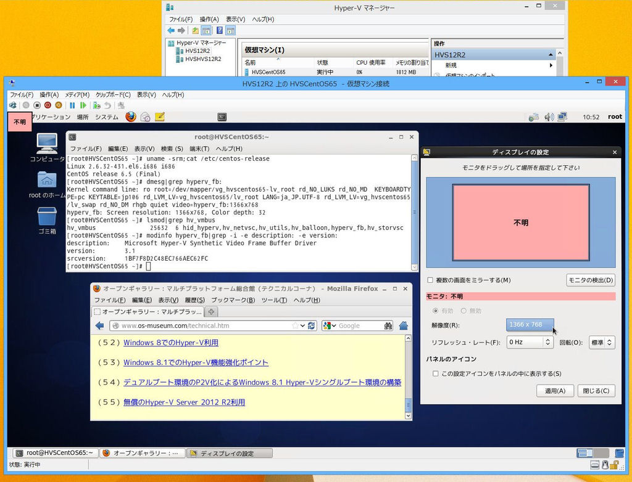Click the green Reset icon in VM toolbar
The image size is (632, 482).
coord(83,105)
